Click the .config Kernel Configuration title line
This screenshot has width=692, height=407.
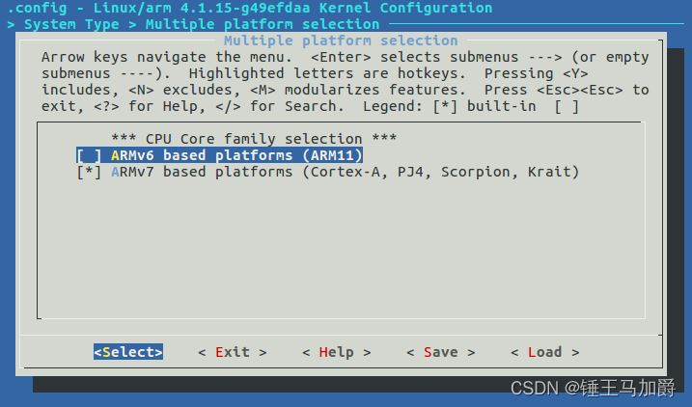pos(249,8)
